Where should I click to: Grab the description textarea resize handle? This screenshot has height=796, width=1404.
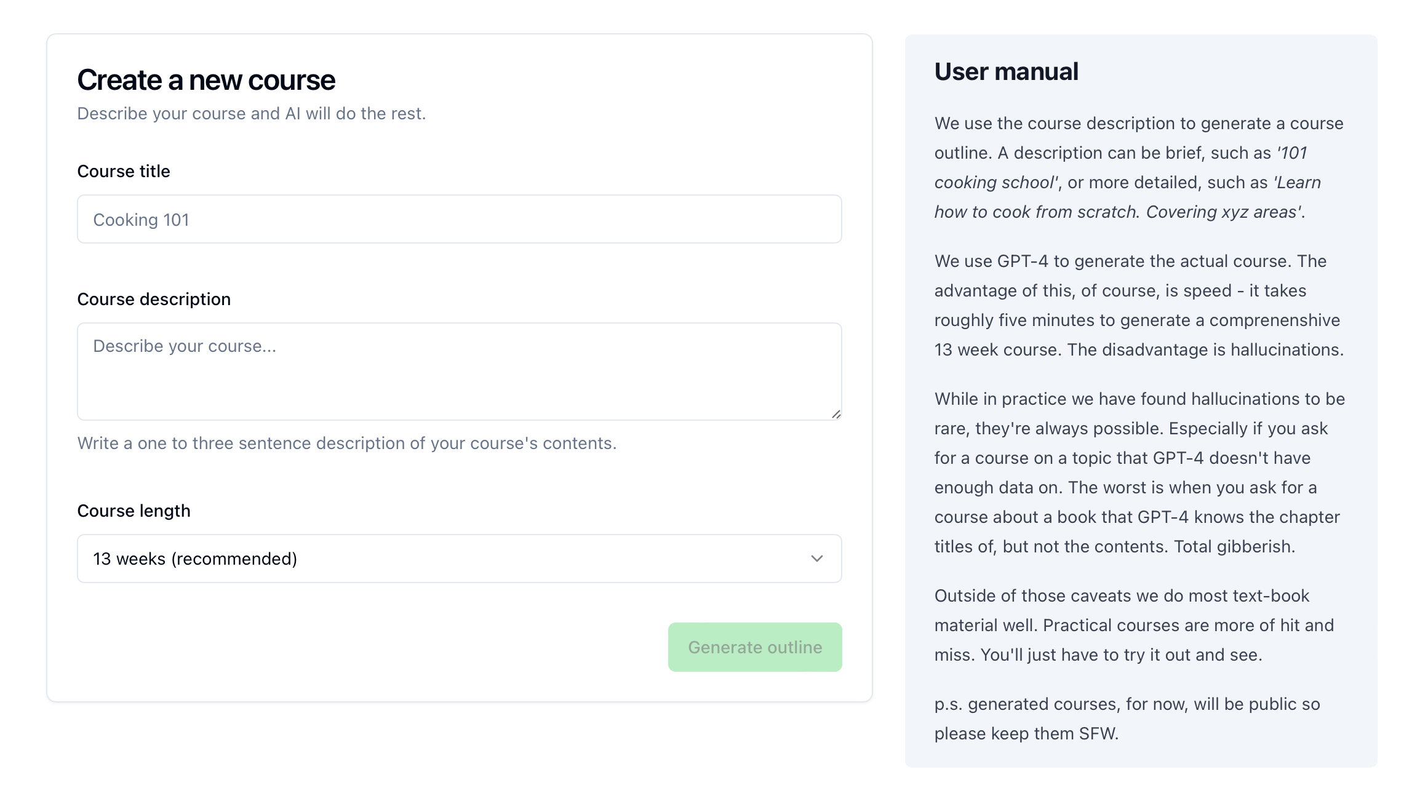836,415
